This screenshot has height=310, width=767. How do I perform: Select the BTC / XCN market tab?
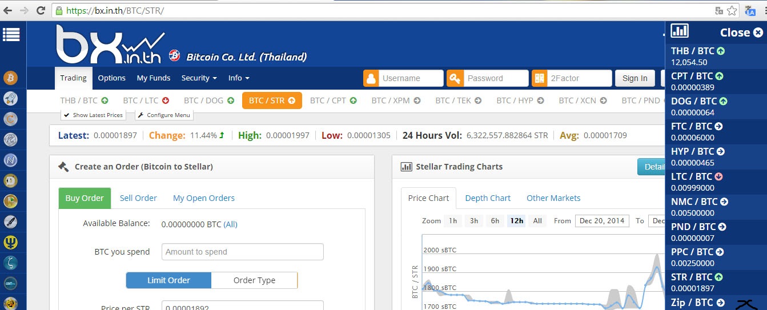583,100
